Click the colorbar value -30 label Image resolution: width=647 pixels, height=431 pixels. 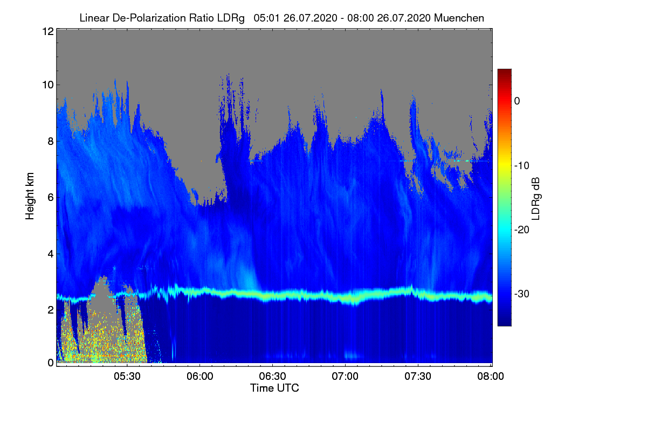click(521, 294)
